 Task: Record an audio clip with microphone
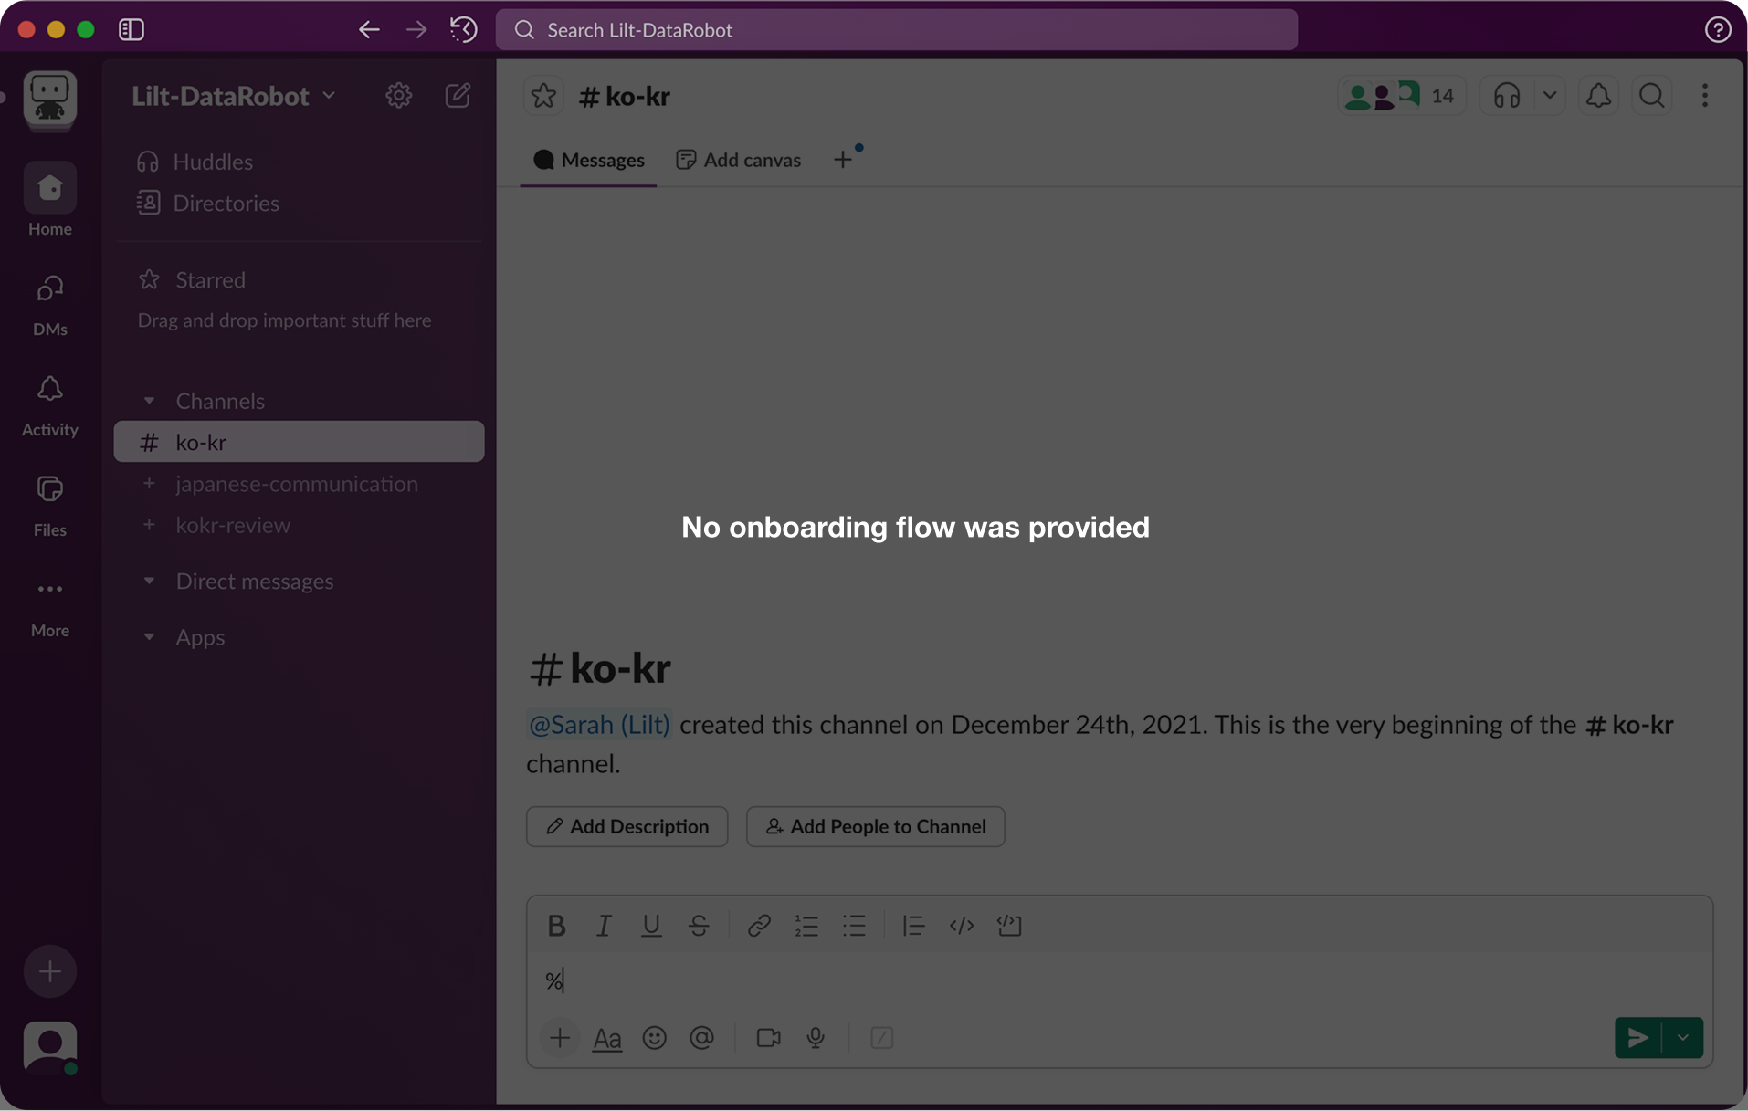click(x=816, y=1038)
